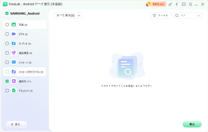Check the 写真 (0) checkbox
Viewport: 208px width, 132px height.
(7, 25)
